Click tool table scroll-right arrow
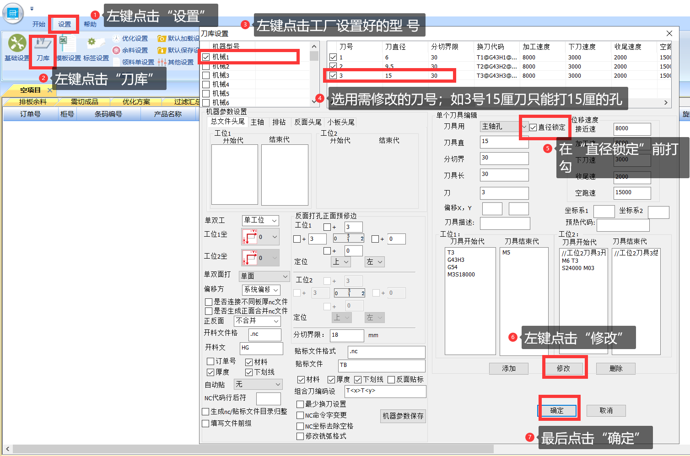The height and width of the screenshot is (456, 690). [666, 103]
